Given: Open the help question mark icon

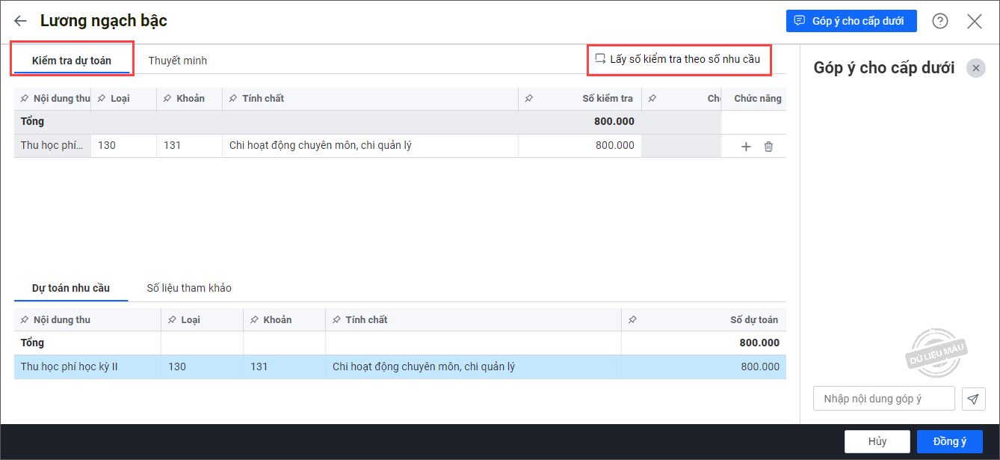Looking at the screenshot, I should click(940, 21).
